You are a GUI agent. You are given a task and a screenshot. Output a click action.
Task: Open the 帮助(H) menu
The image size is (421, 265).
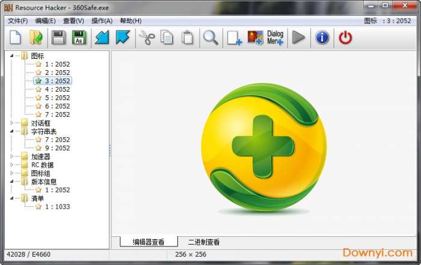(x=131, y=21)
